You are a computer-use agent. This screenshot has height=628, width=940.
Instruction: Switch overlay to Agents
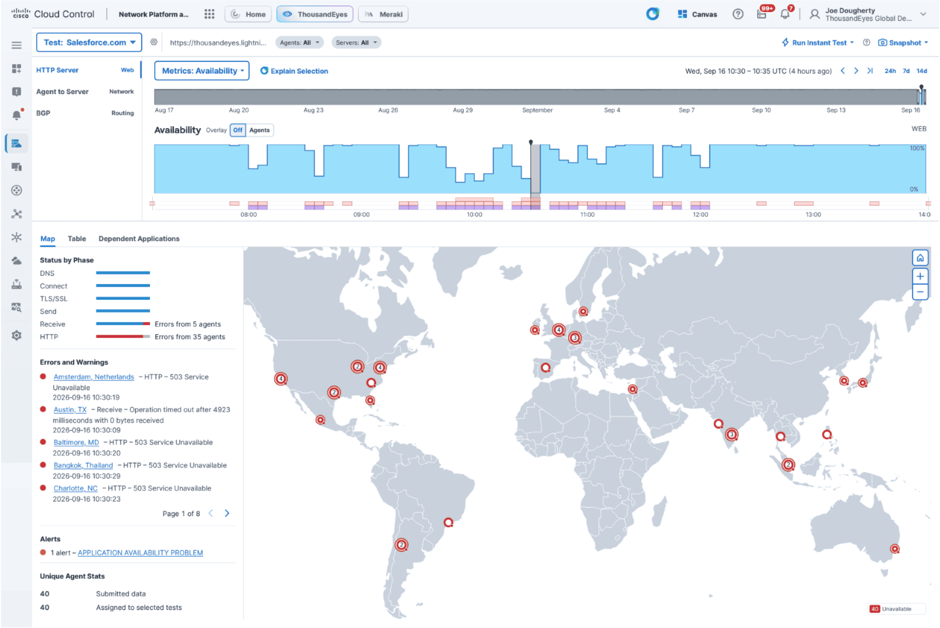tap(260, 130)
